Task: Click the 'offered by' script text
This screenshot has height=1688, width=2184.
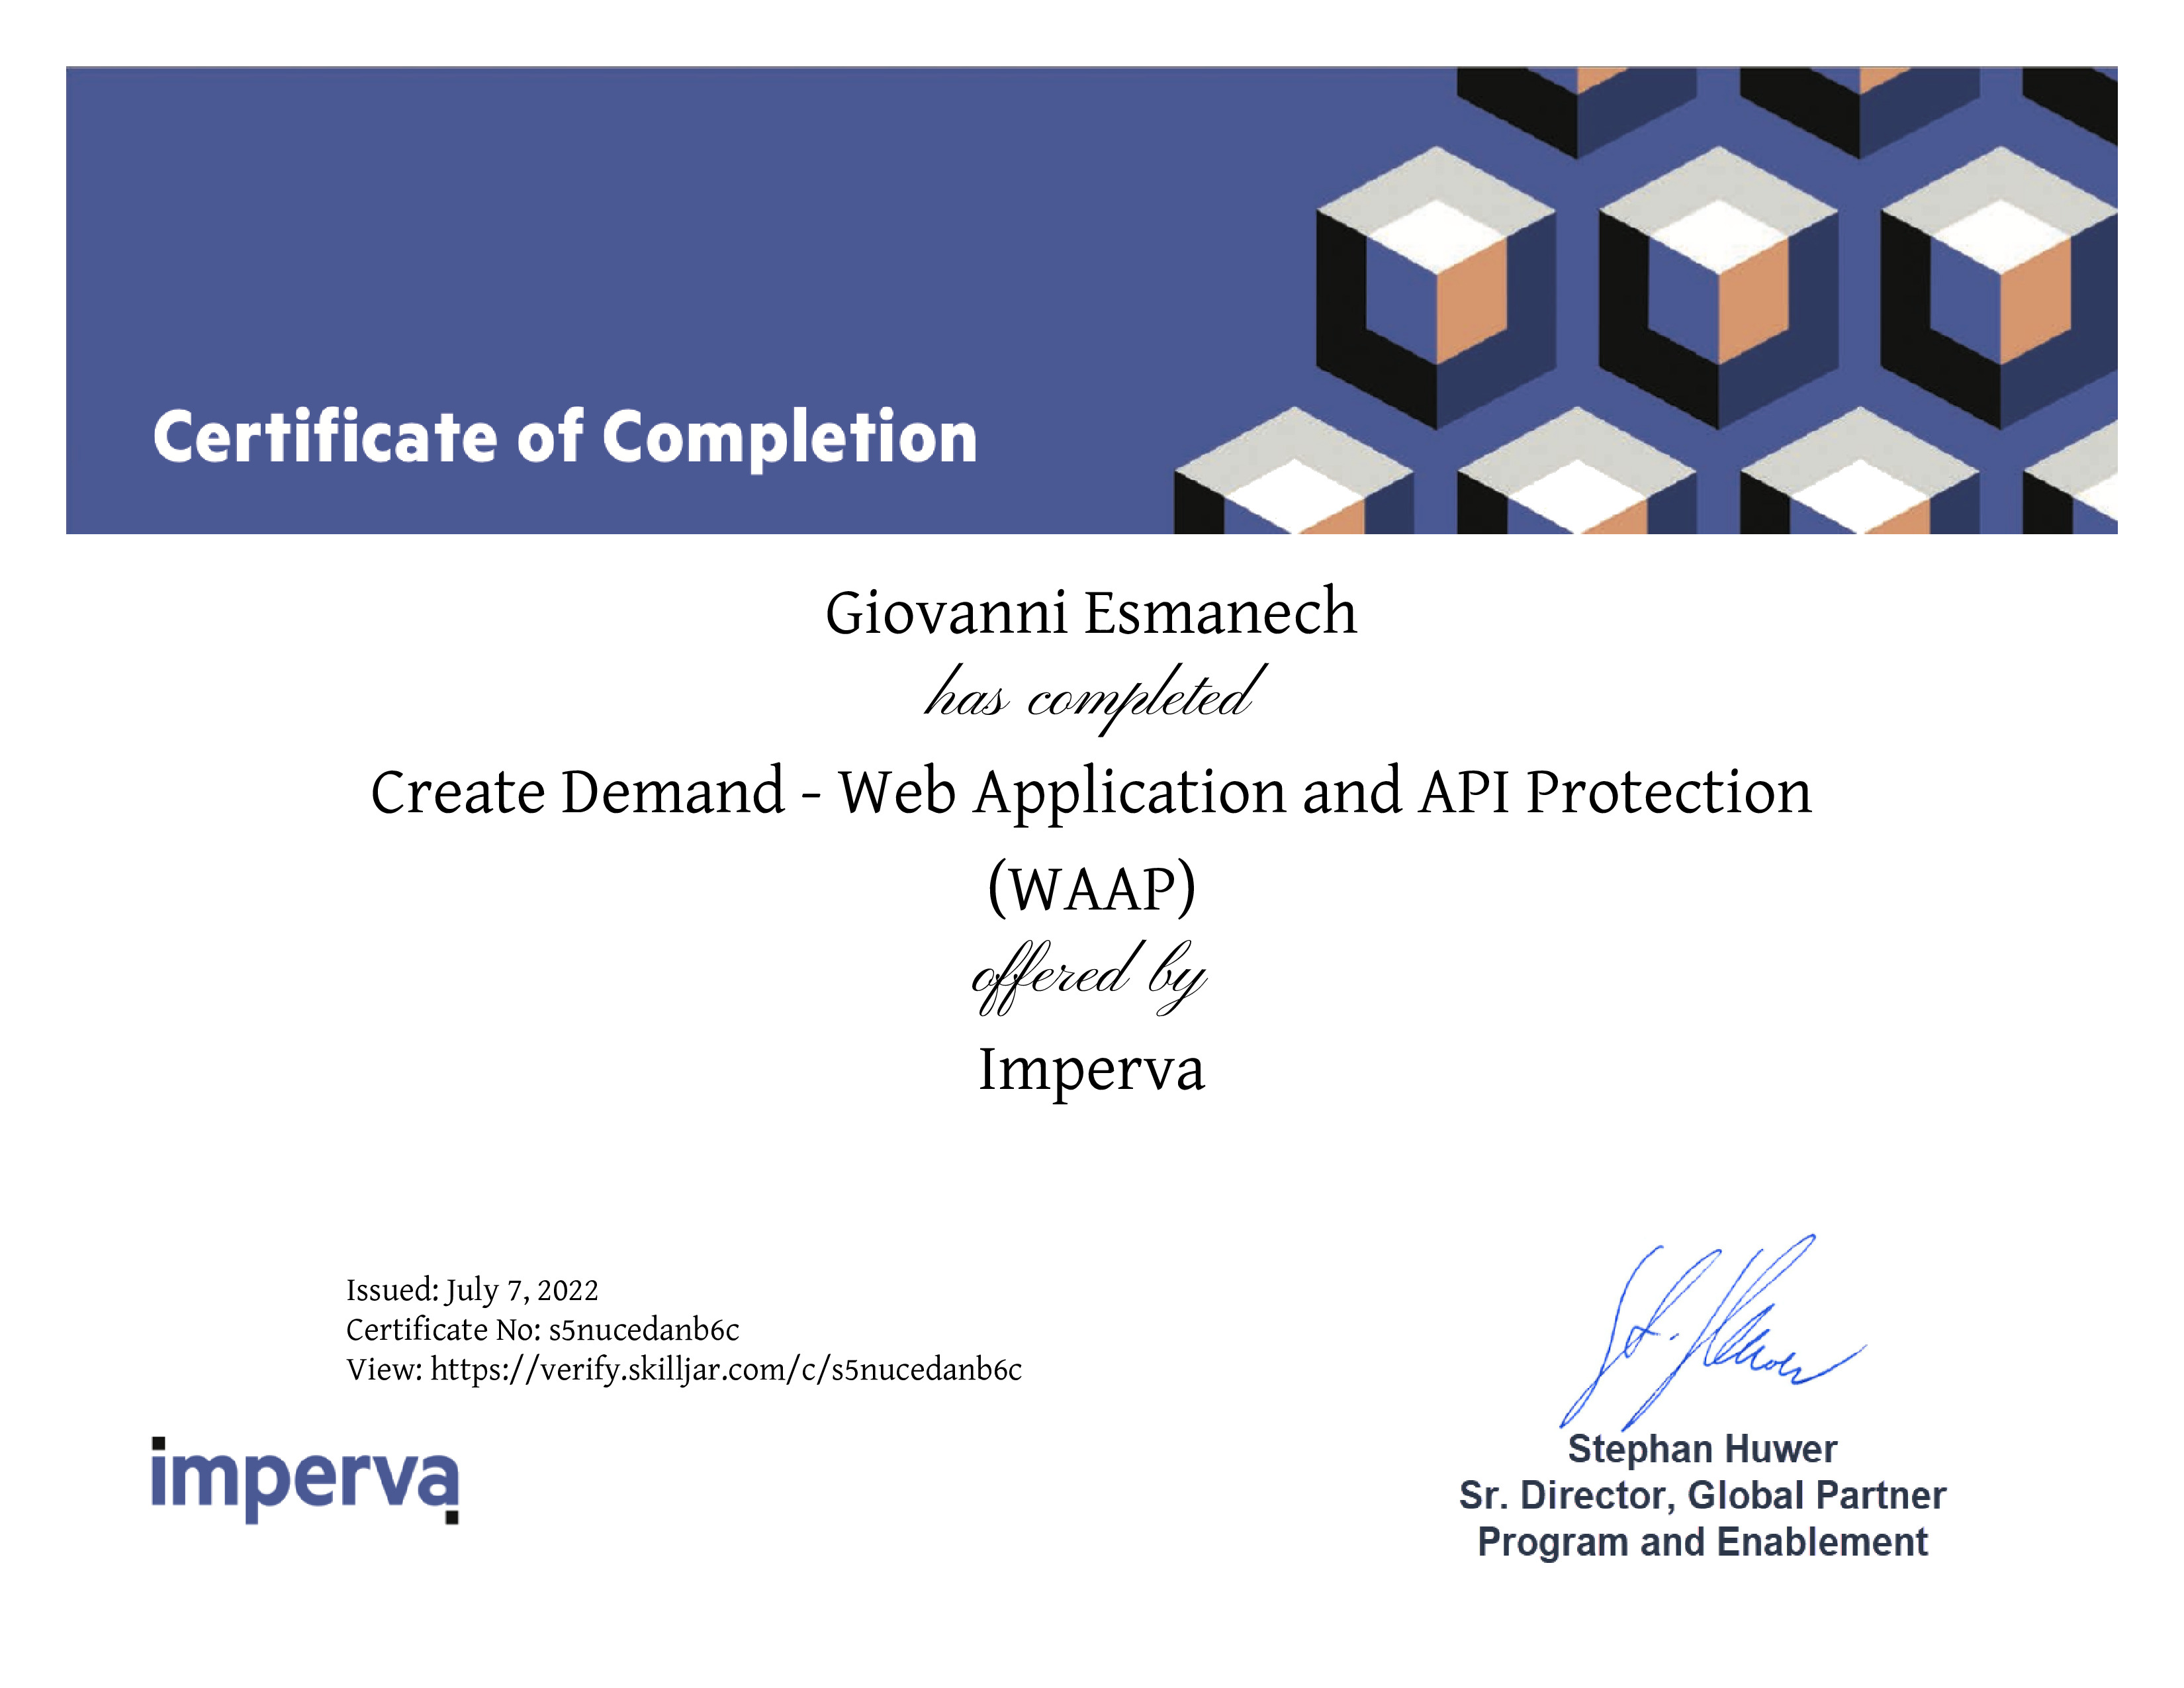Action: [1090, 977]
